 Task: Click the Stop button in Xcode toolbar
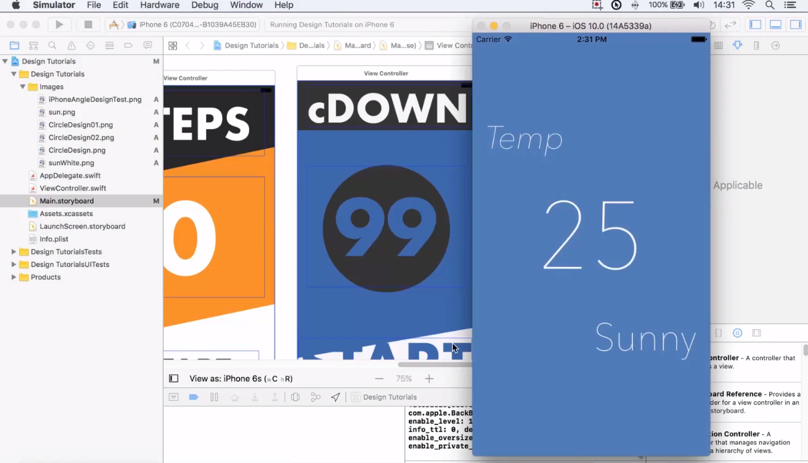88,25
